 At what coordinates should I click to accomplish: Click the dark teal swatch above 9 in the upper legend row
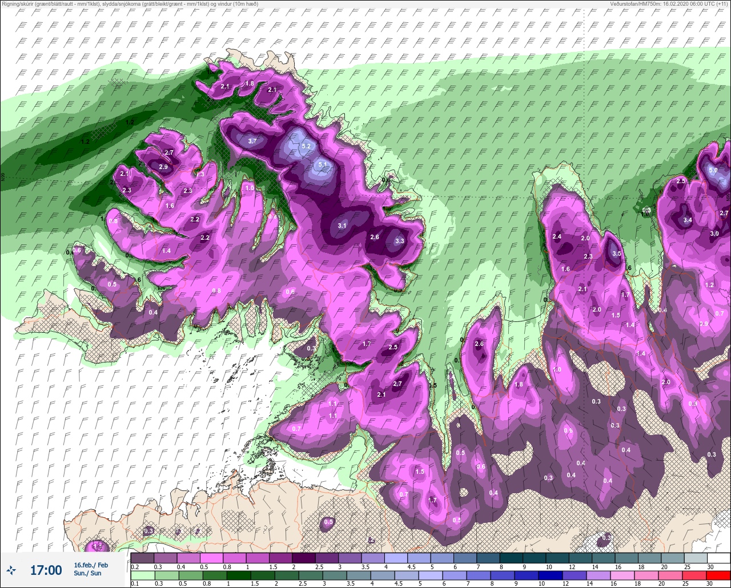534,558
